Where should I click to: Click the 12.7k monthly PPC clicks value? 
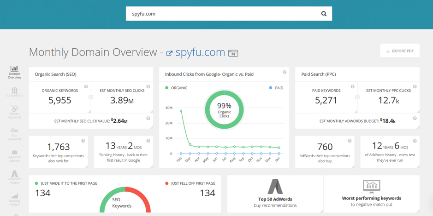click(x=389, y=101)
